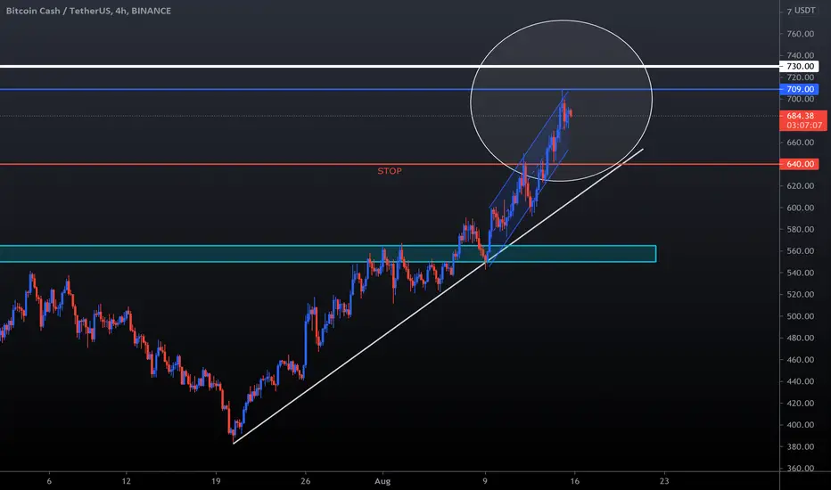Click the date label 12 on time axis
Viewport: 831px width, 490px height.
126,481
